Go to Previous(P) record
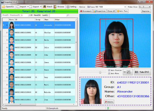Screen dimensions: 154x111 point(15,15)
